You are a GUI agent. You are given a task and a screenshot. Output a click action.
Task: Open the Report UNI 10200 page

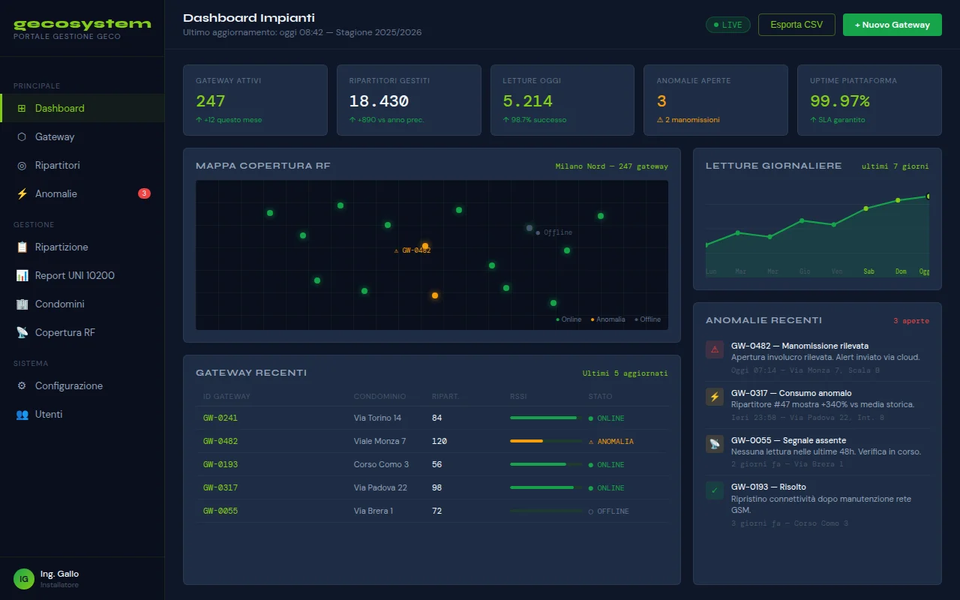coord(82,275)
